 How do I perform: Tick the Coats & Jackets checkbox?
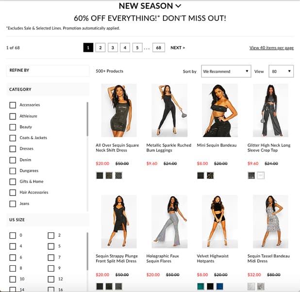pyautogui.click(x=13, y=138)
